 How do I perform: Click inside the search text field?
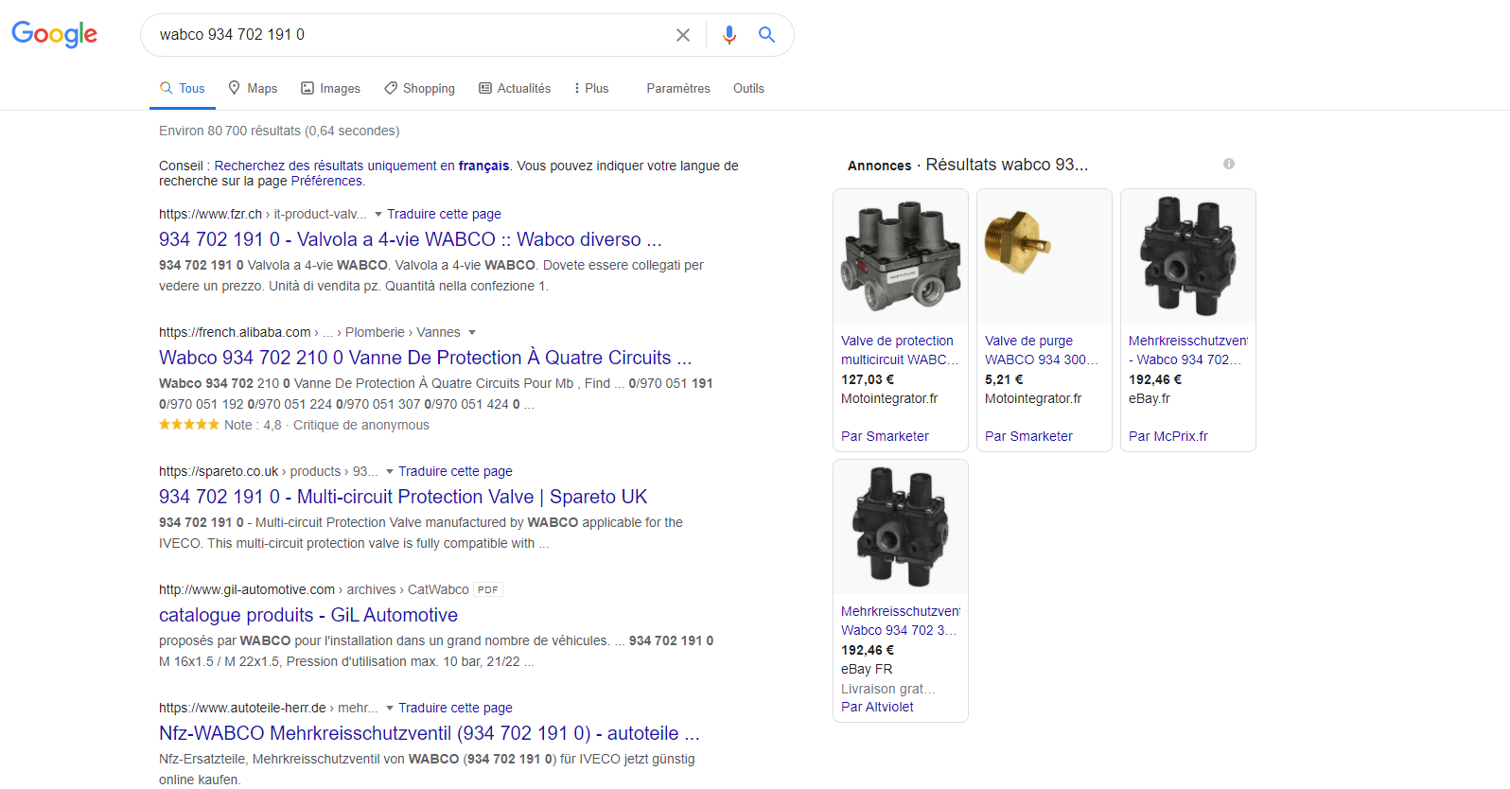[407, 35]
